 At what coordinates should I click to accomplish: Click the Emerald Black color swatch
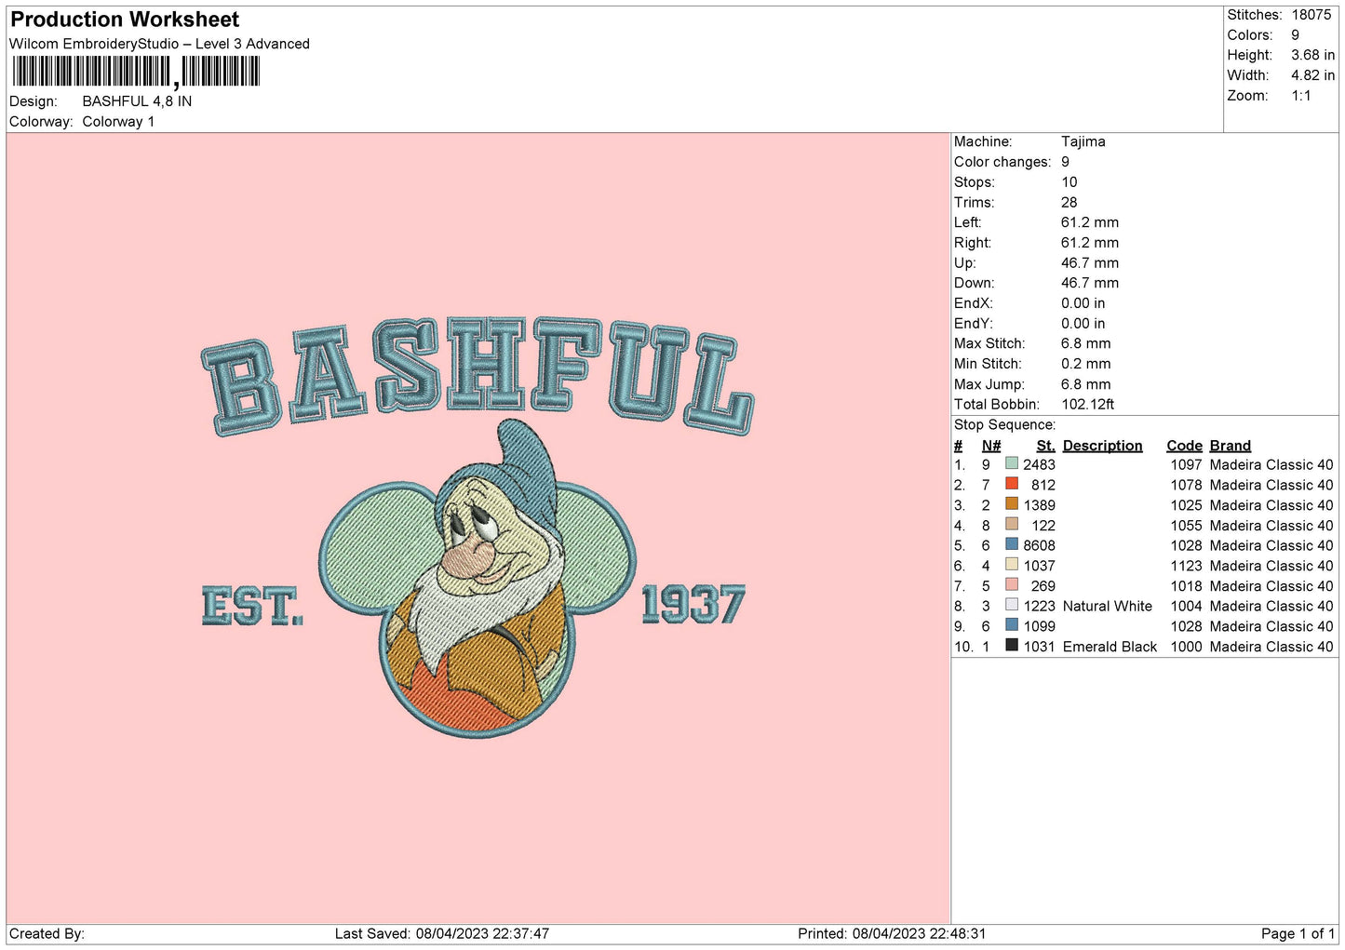pyautogui.click(x=1011, y=646)
